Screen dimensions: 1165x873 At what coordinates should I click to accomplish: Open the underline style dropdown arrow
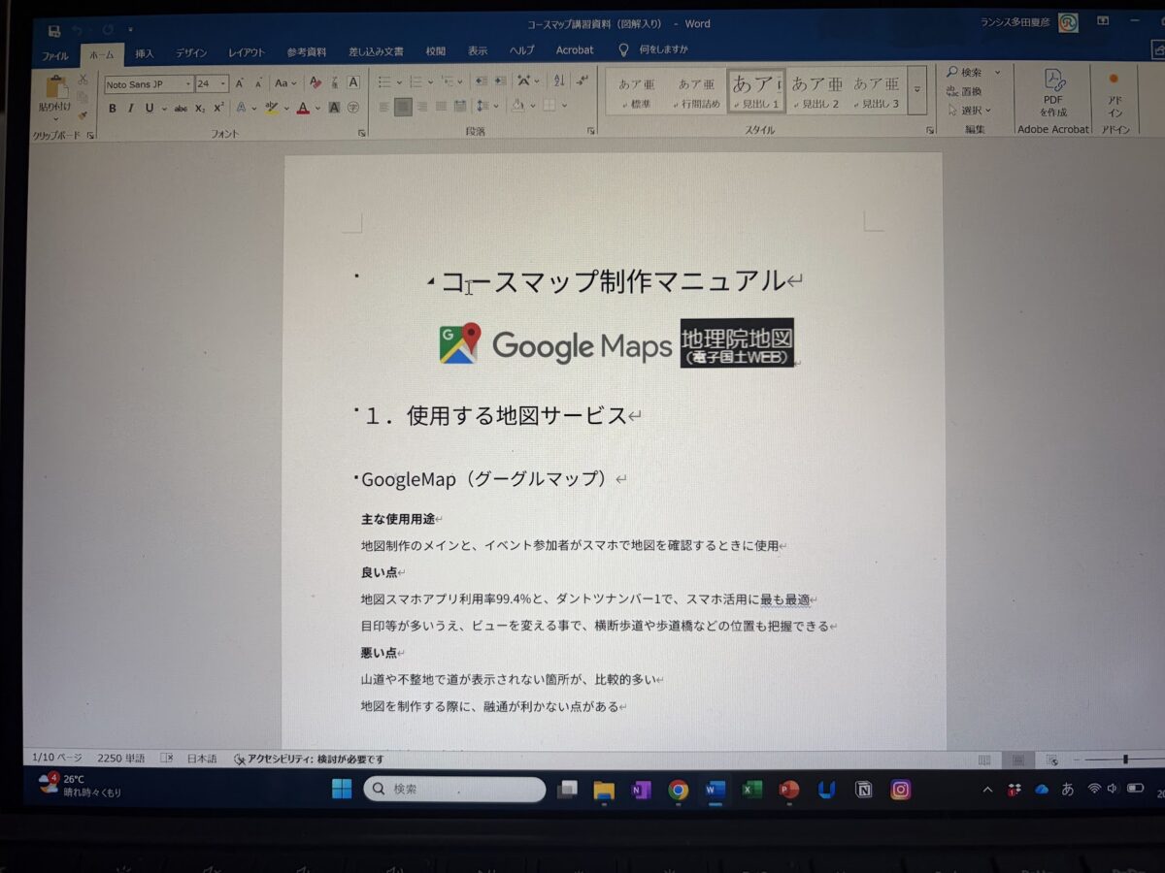pos(163,109)
